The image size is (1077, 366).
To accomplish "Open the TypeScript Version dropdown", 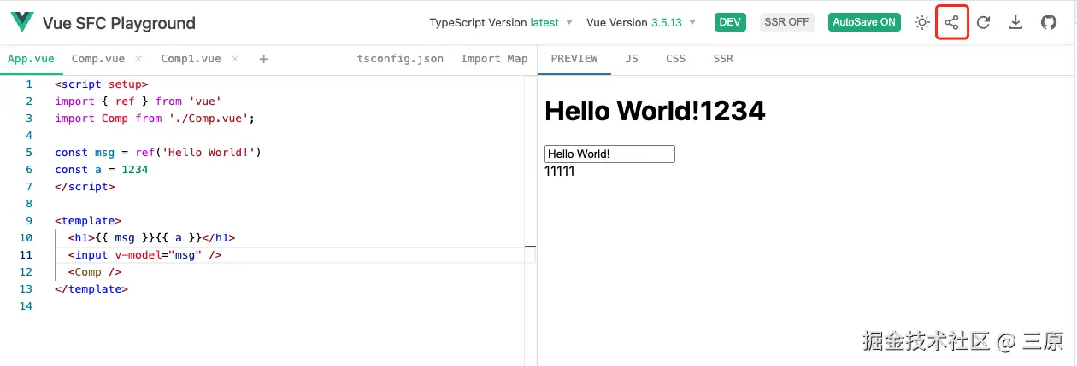I will 501,22.
